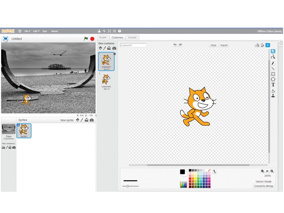Pick up color with the eyedropper
Screen dimensions: 284x213
coord(215,172)
